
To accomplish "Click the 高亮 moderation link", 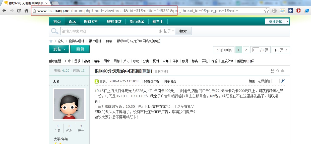I will 87,61.
